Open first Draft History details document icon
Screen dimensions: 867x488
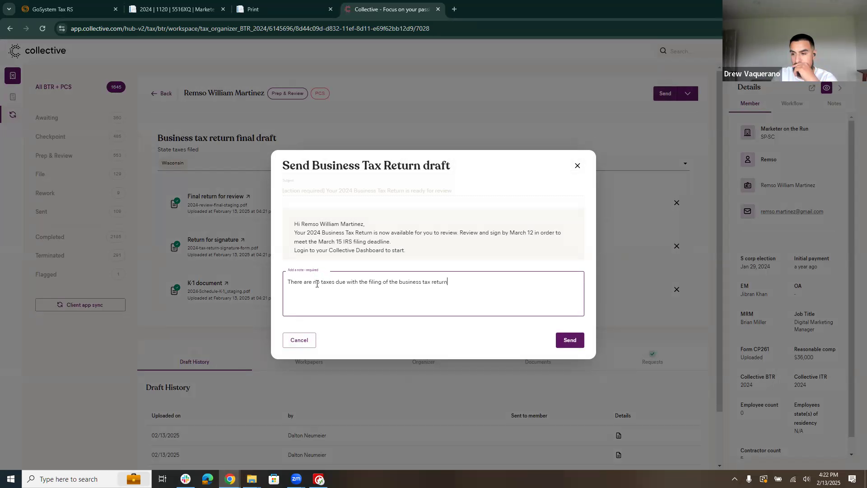(x=618, y=436)
